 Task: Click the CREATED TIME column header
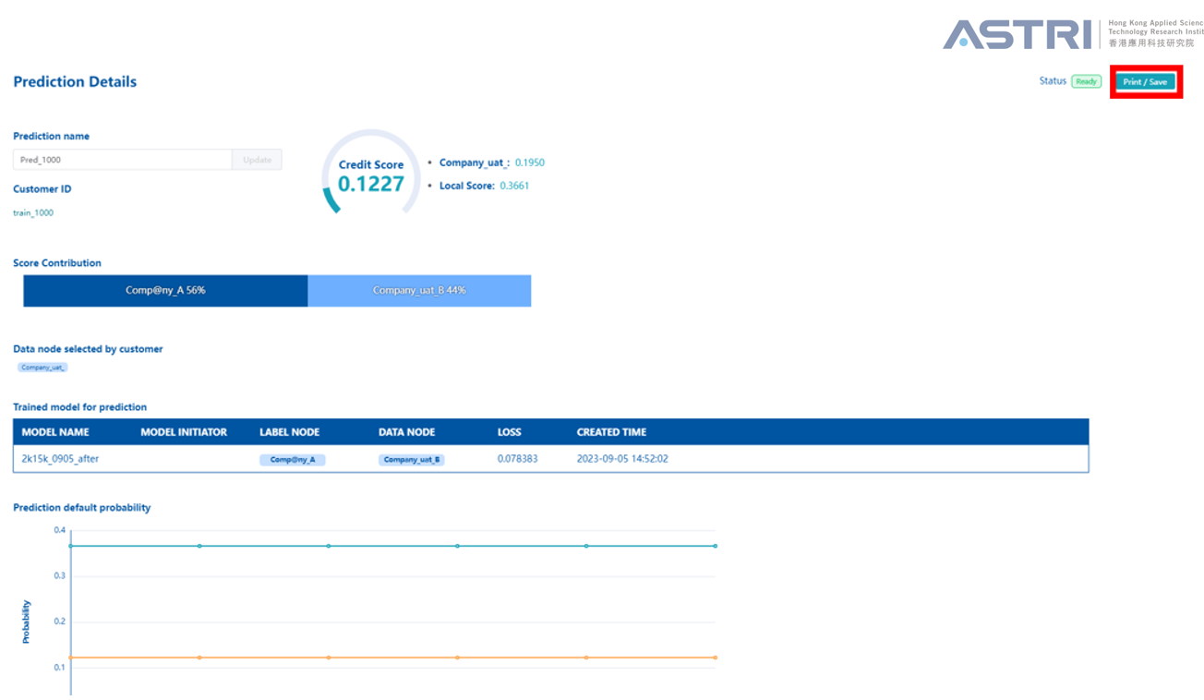611,432
